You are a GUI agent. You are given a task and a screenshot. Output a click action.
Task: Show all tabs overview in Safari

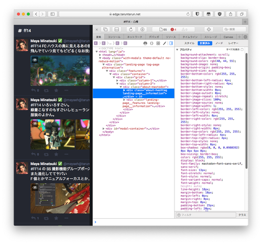click(x=242, y=14)
